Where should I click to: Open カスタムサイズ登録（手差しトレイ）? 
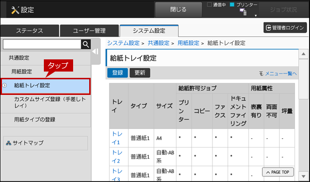pyautogui.click(x=45, y=103)
